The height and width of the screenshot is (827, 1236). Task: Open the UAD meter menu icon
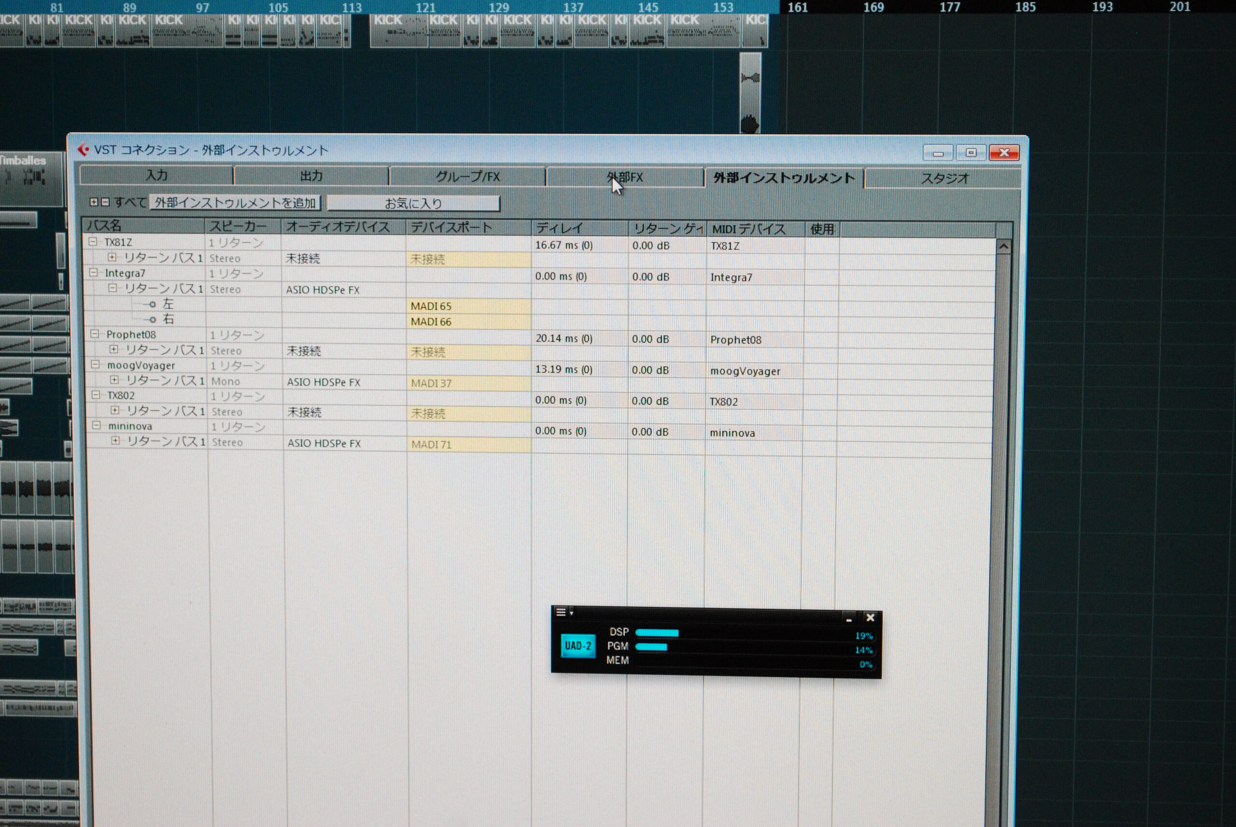click(x=564, y=612)
